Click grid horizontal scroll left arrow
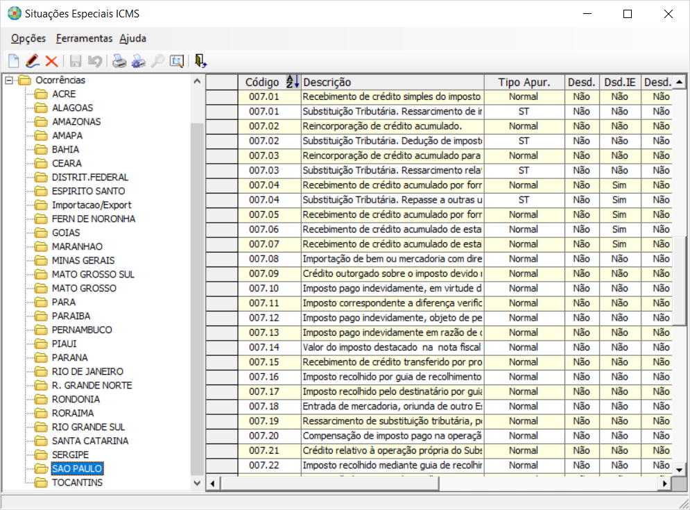Image resolution: width=690 pixels, height=510 pixels. pyautogui.click(x=212, y=484)
